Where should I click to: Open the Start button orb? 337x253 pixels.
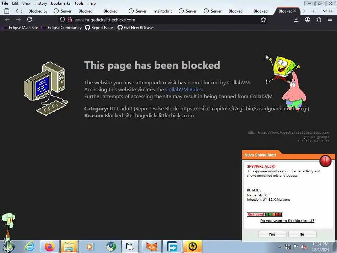point(9,246)
